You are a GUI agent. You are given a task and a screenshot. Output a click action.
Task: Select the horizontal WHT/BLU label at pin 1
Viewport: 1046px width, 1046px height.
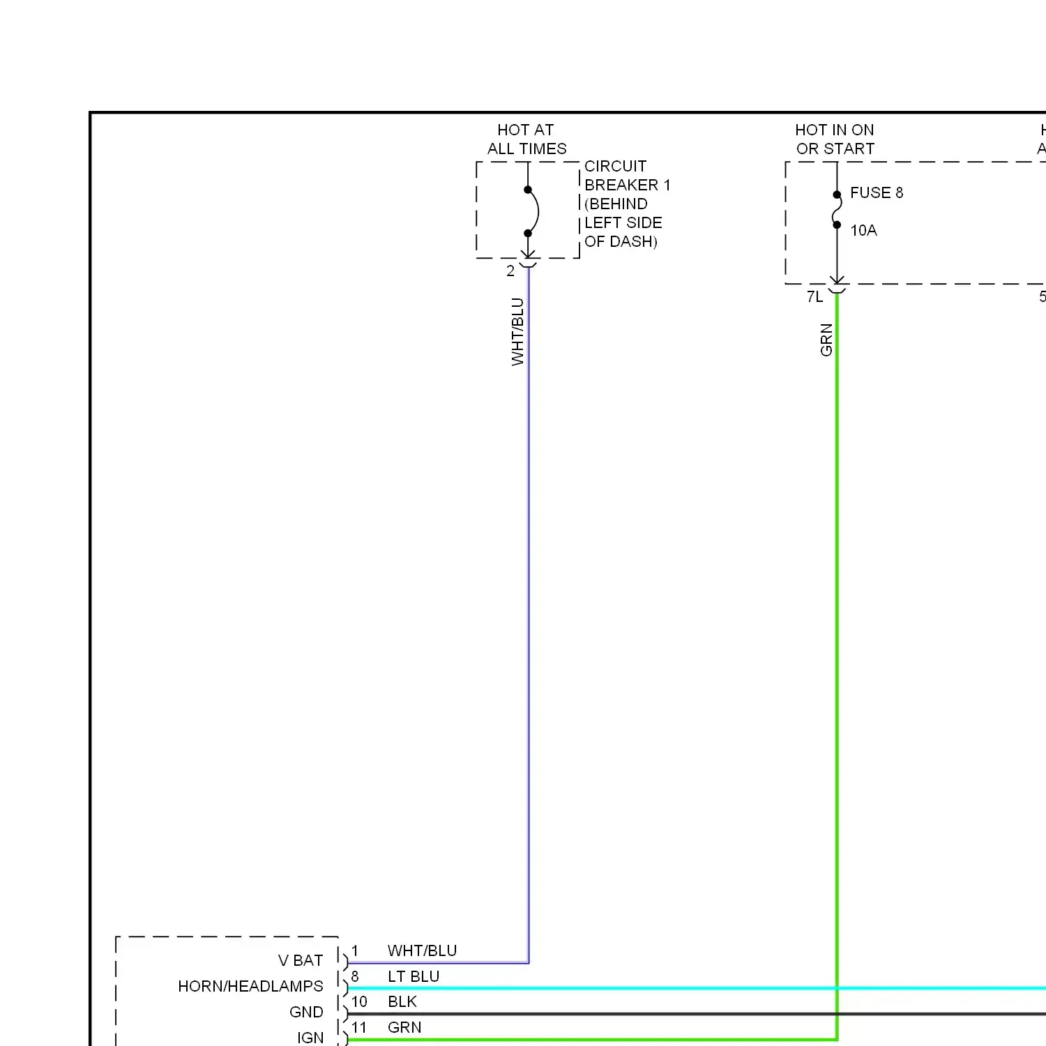click(x=422, y=950)
